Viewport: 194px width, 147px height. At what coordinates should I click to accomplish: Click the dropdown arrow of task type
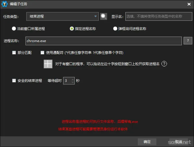tap(95, 16)
